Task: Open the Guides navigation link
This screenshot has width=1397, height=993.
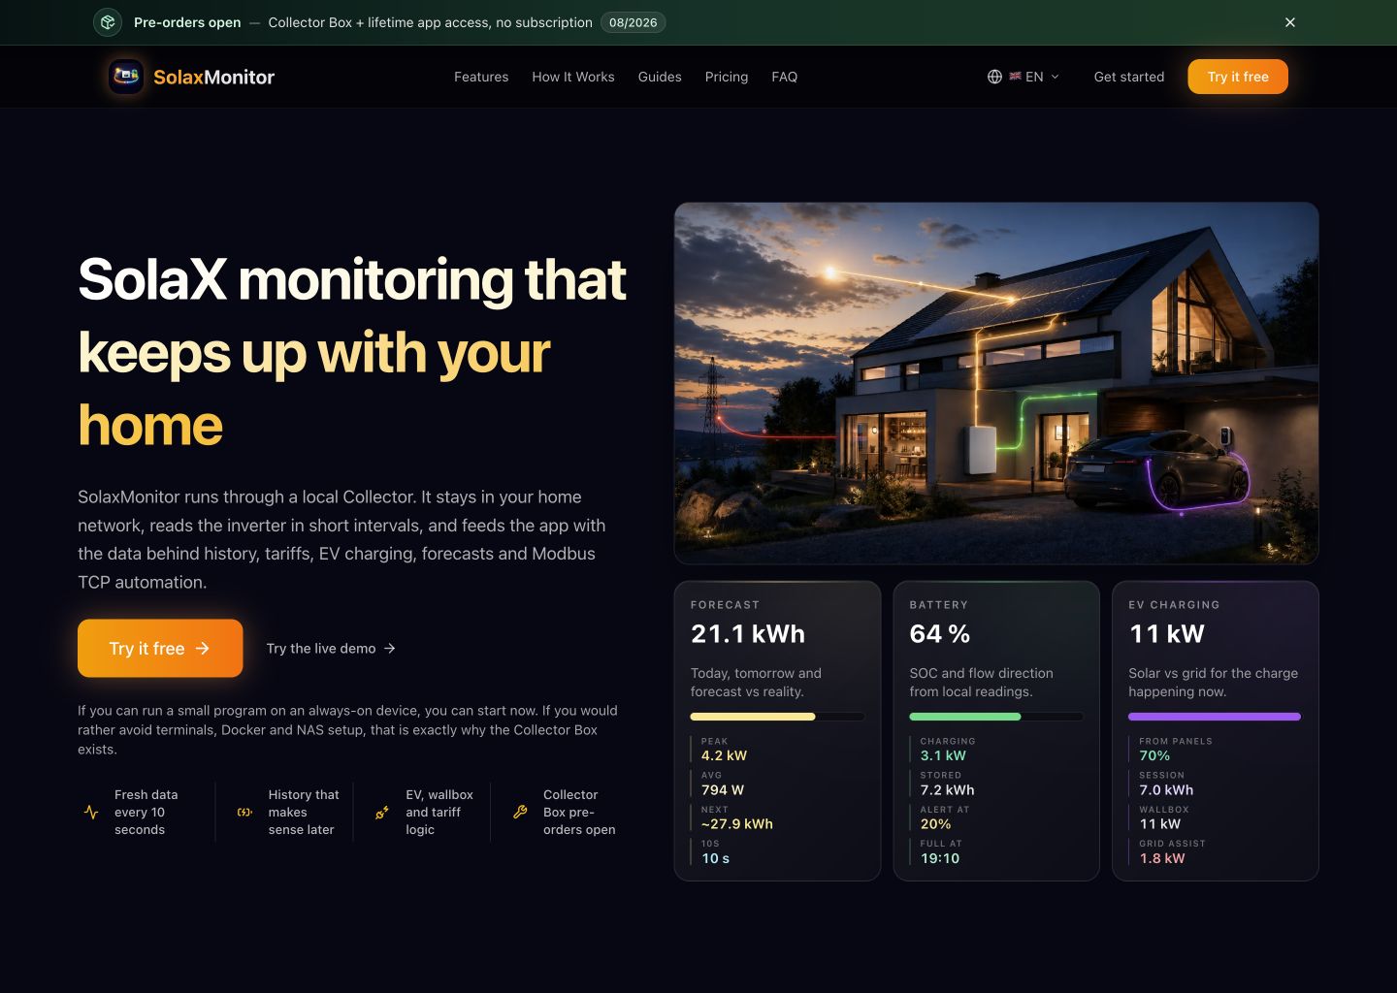Action: pos(660,77)
